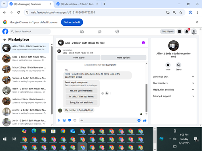This screenshot has width=202, height=151.
Task: Open the Chrome tab search dropdown
Action: [4, 4]
